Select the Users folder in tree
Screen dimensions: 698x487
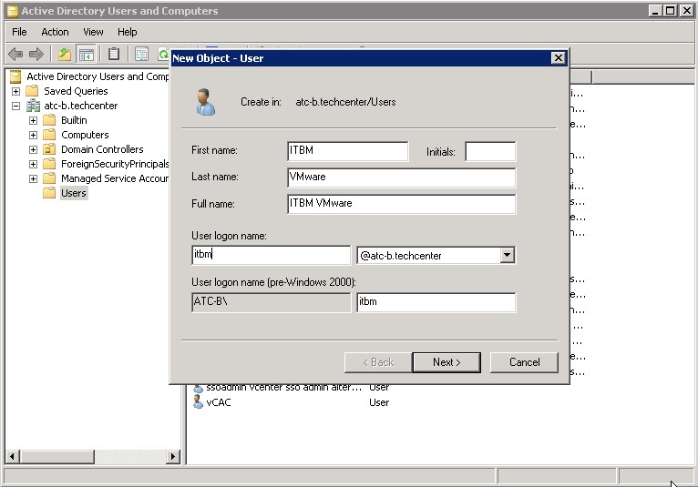point(73,193)
